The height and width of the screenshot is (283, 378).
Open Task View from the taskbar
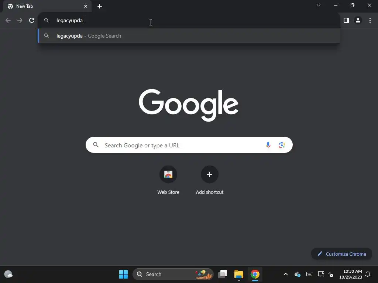click(x=223, y=274)
